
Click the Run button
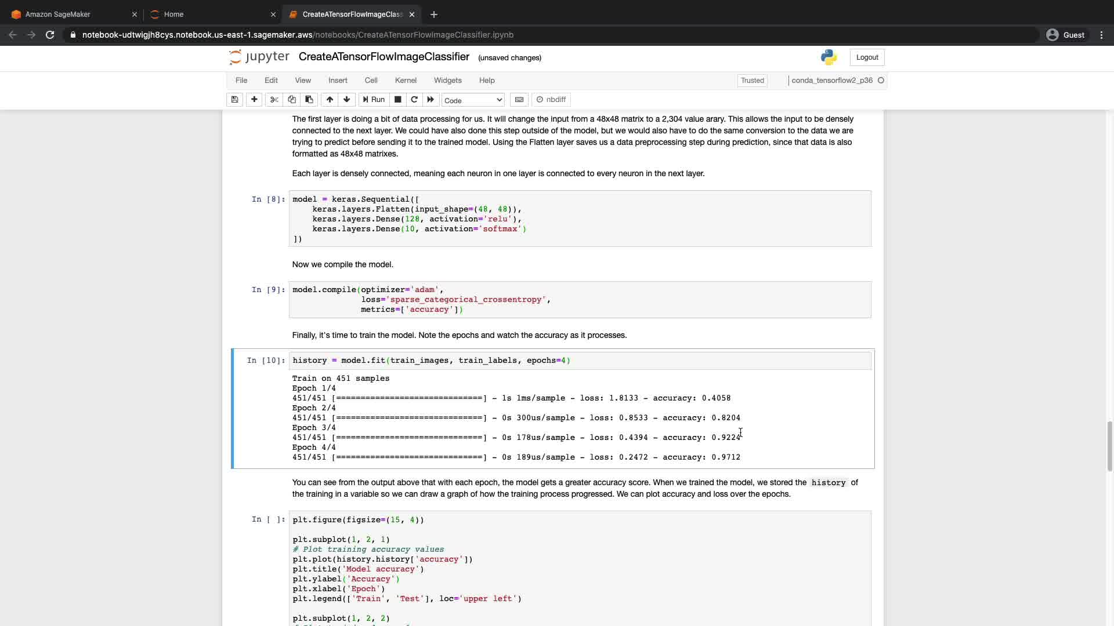pyautogui.click(x=374, y=100)
